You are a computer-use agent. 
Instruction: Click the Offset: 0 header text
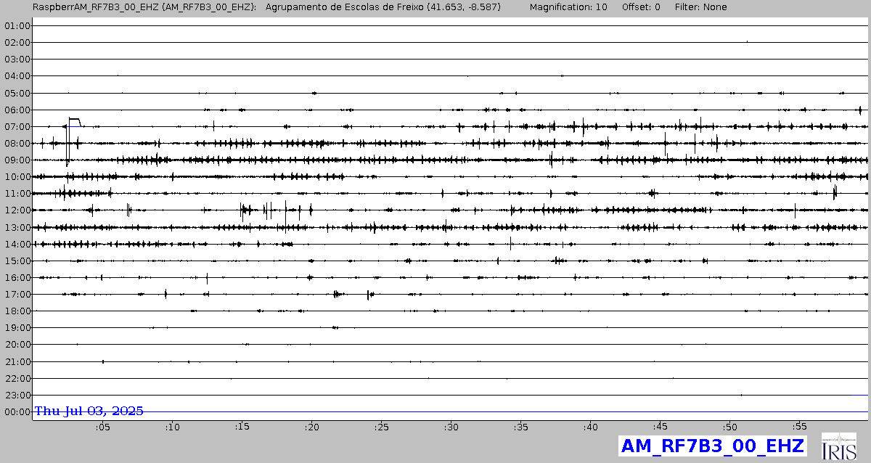[641, 7]
